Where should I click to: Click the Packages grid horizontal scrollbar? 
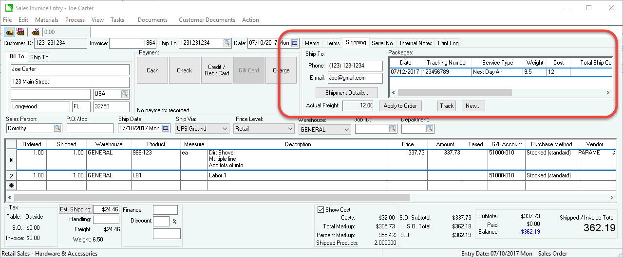454,92
